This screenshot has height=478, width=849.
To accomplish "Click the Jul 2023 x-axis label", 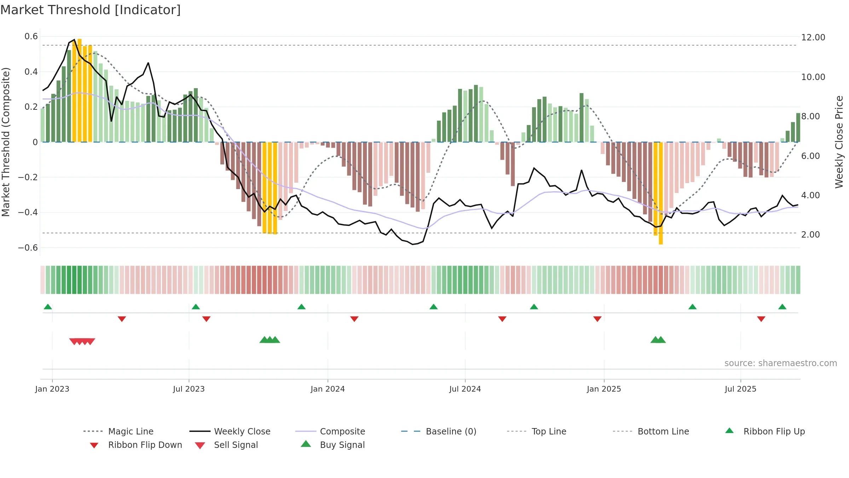I will click(189, 389).
